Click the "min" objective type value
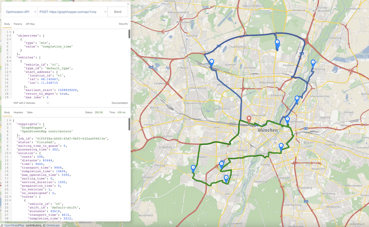The image size is (369, 227). (44, 43)
